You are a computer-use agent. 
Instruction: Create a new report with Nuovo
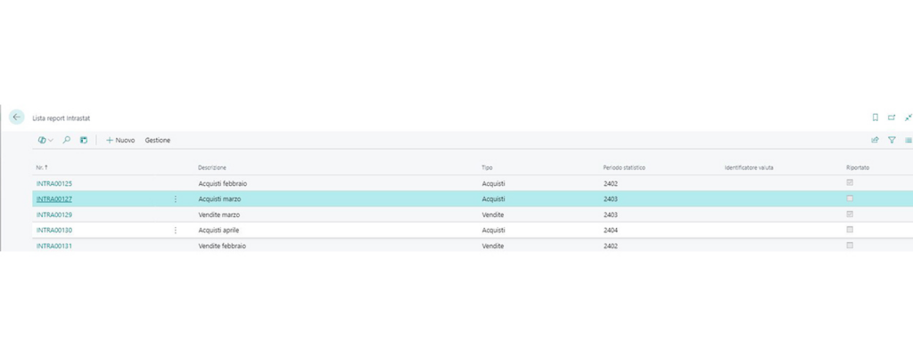pyautogui.click(x=120, y=141)
